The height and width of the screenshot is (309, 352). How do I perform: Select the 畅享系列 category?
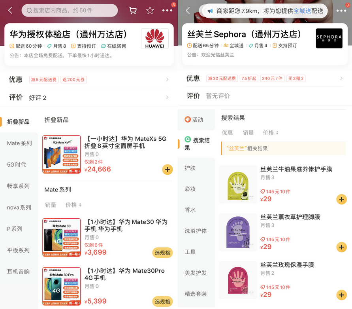pyautogui.click(x=19, y=186)
